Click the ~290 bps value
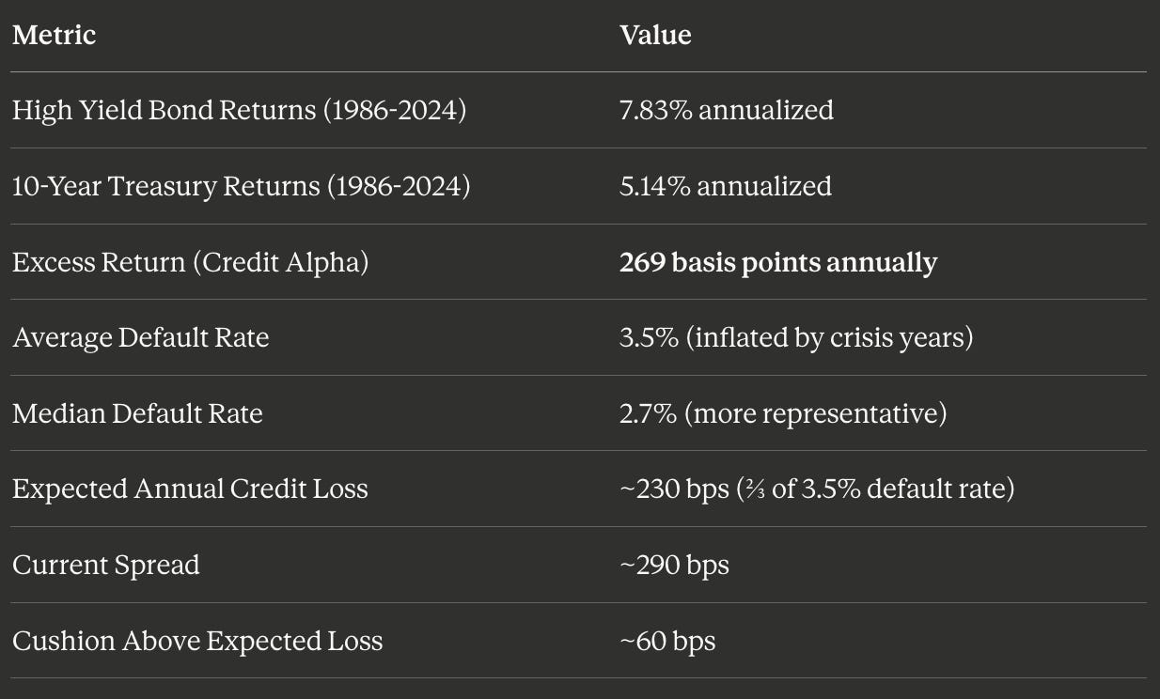Image resolution: width=1160 pixels, height=699 pixels. pos(674,566)
